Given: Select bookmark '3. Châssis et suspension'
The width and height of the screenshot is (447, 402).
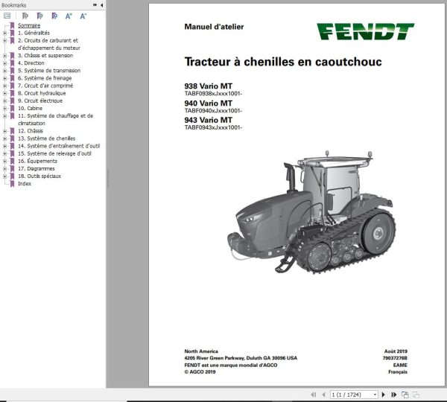Looking at the screenshot, I should pos(45,56).
